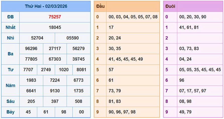Click the number 05590 in Nhì row
This screenshot has height=119, width=224.
[72, 38]
